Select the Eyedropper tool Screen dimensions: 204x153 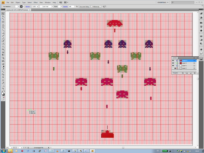pyautogui.click(x=3, y=69)
